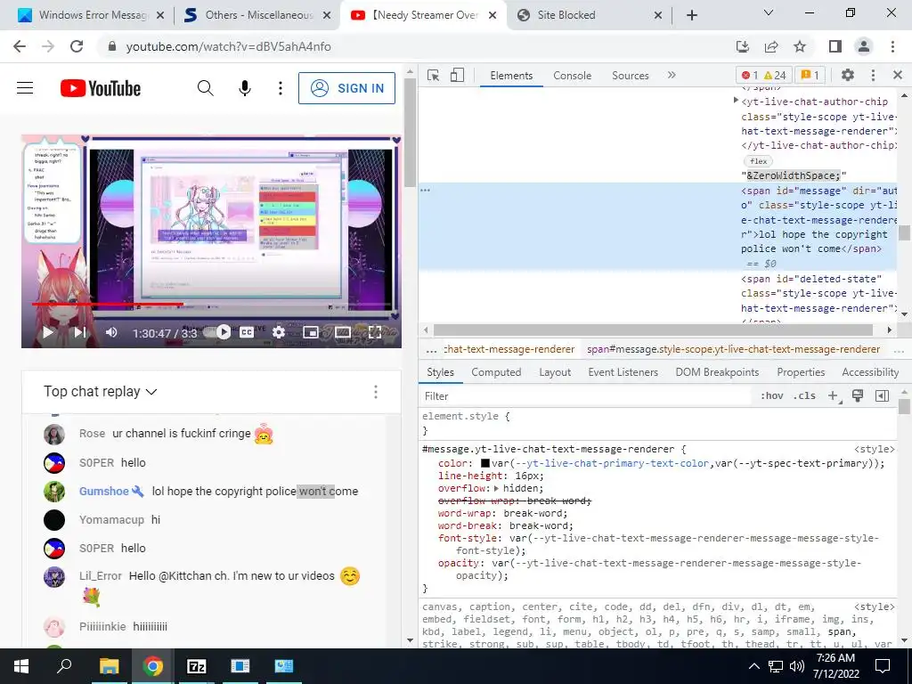Toggle :hov element state panel
Screen dimensions: 912x684
[x=772, y=396]
